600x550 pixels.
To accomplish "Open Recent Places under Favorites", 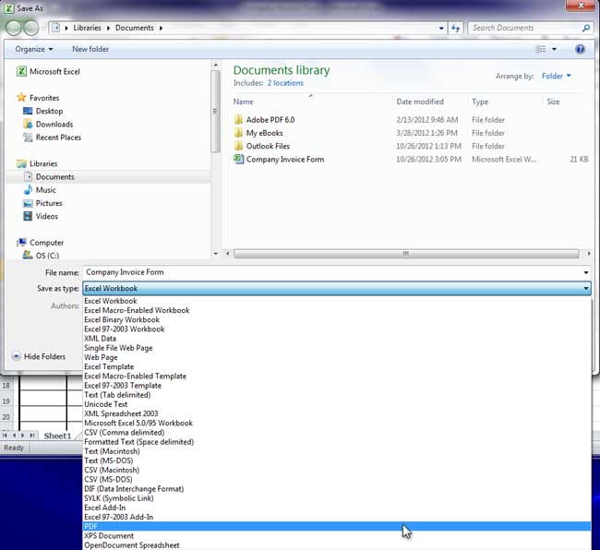I will (53, 137).
